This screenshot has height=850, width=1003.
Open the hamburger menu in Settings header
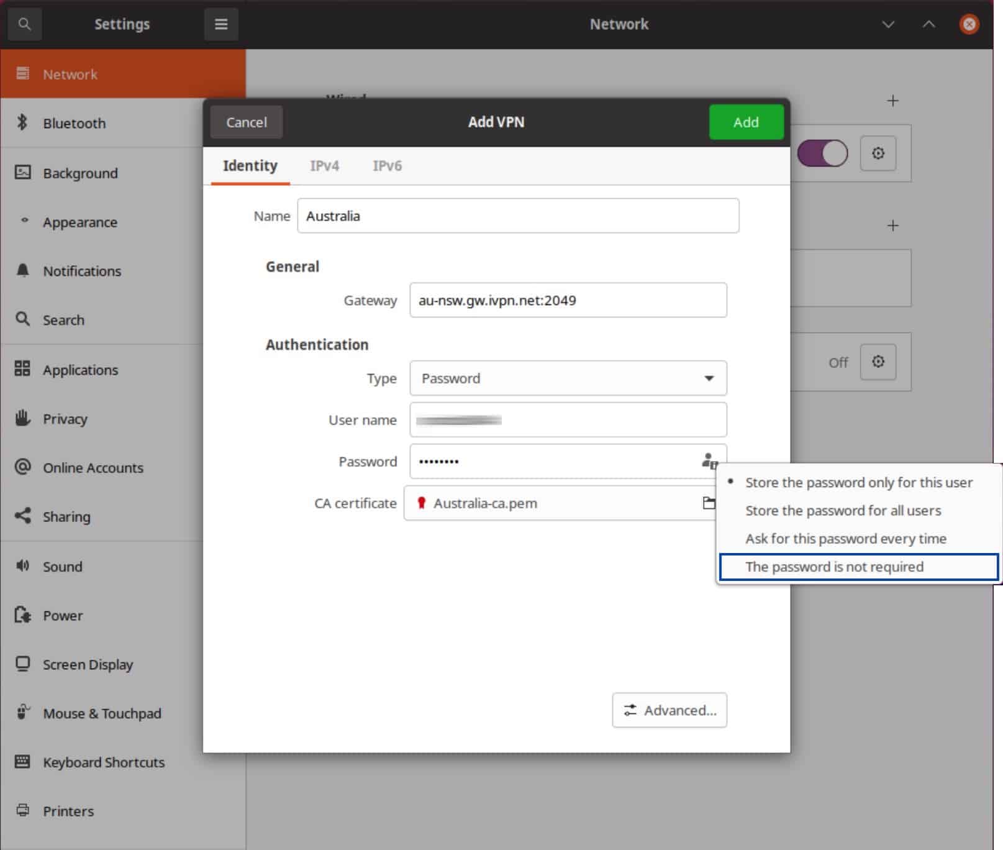pos(221,24)
